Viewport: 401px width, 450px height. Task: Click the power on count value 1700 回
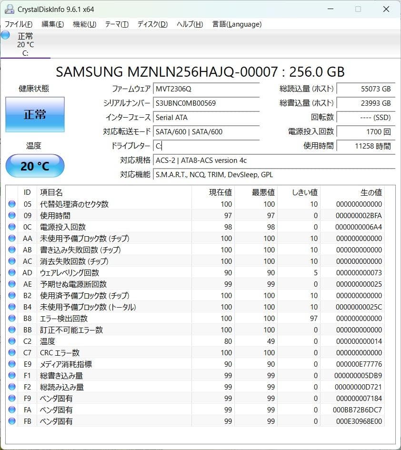[366, 132]
